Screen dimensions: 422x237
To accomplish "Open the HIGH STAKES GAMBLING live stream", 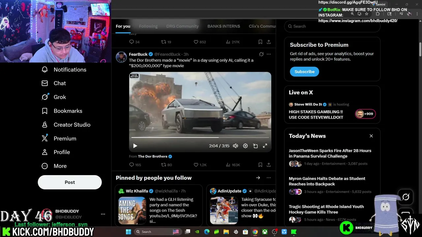I will pos(316,115).
